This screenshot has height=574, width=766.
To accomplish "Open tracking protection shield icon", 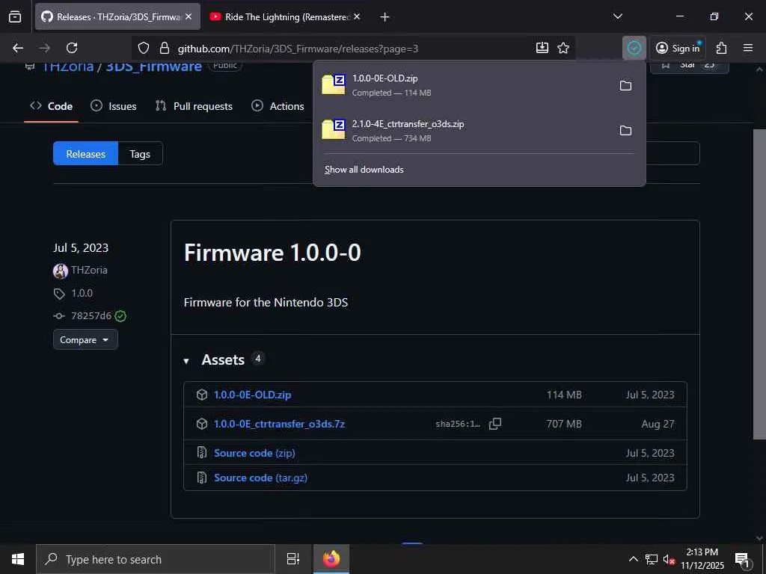I will (x=143, y=48).
